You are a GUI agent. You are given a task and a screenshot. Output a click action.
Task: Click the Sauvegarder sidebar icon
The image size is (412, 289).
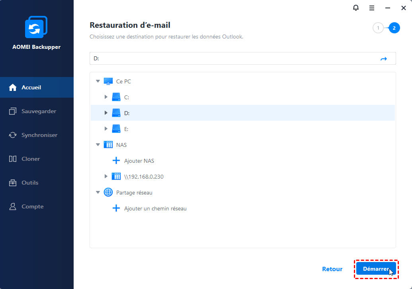tap(13, 111)
